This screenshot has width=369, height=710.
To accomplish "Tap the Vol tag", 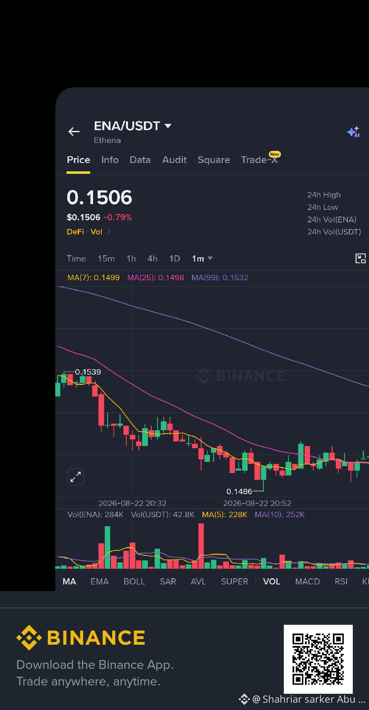I will (96, 232).
